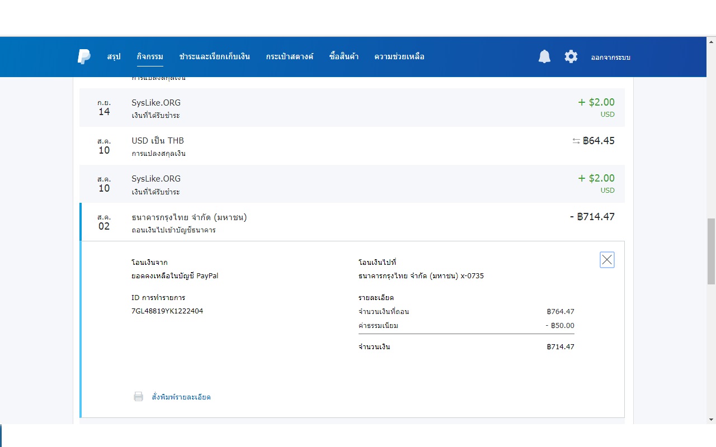Click the + $2.00 amount for ก.ย. 14
This screenshot has height=447, width=716.
point(596,102)
